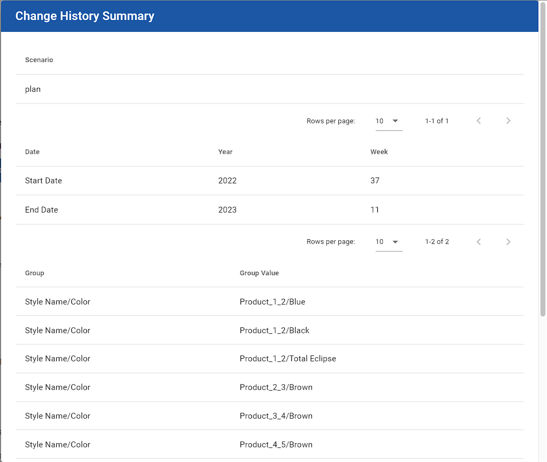Open rows per page dropdown showing 1-1 of 1

click(x=389, y=121)
